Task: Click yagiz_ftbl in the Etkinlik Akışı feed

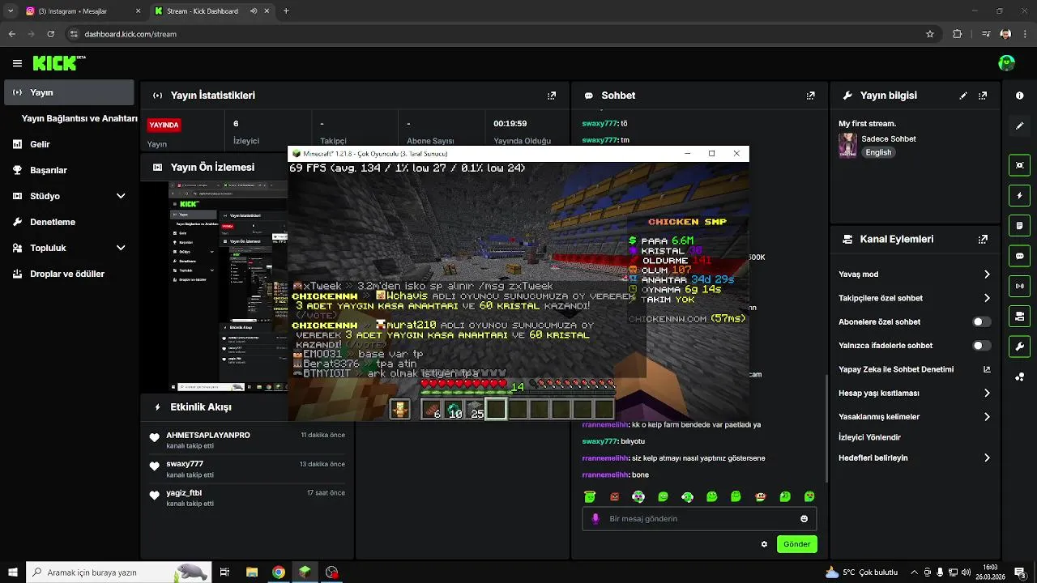Action: click(184, 492)
